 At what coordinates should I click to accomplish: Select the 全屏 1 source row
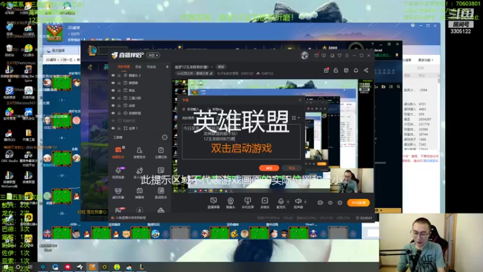(x=141, y=128)
